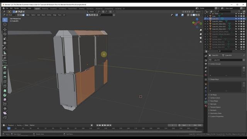Image resolution: width=247 pixels, height=139 pixels.
Task: Expand the Custom Properties panel
Action: tap(217, 117)
